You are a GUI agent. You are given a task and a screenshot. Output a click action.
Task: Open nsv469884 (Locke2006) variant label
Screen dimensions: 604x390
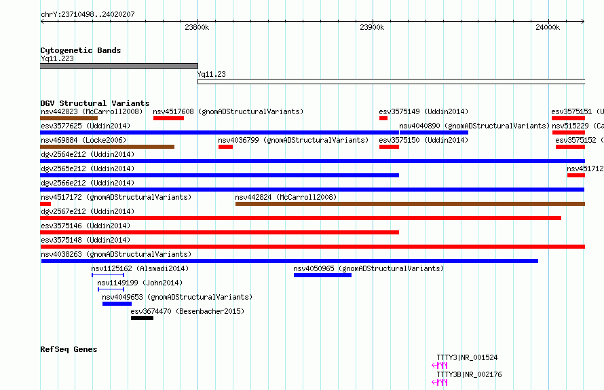click(83, 140)
